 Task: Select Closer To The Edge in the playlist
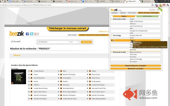click(136, 59)
